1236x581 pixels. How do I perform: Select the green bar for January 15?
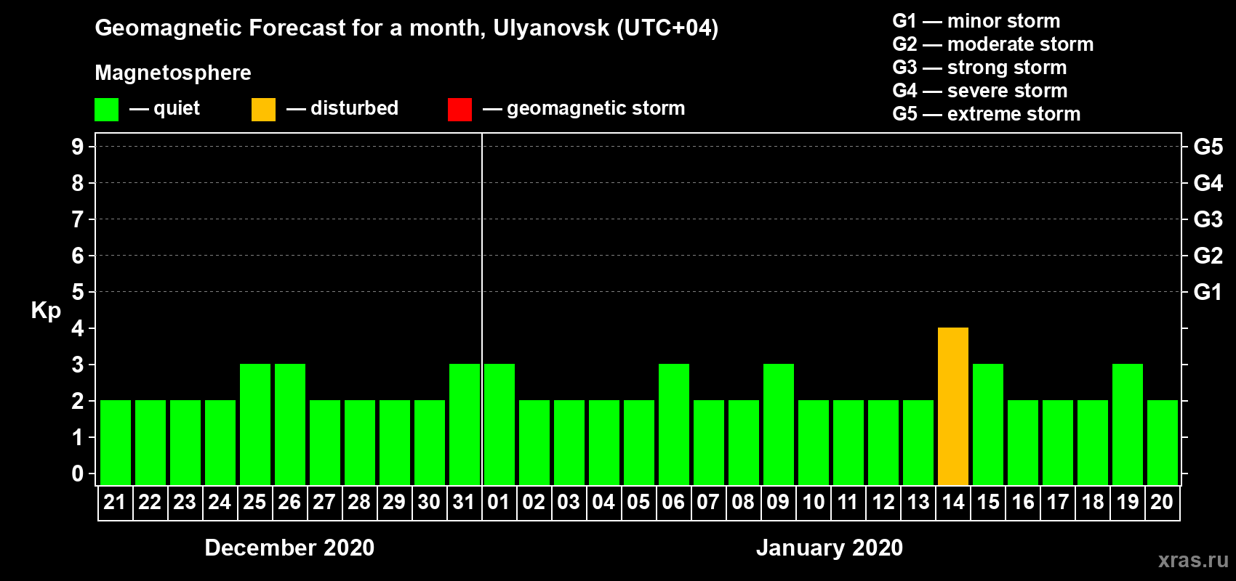(x=988, y=424)
